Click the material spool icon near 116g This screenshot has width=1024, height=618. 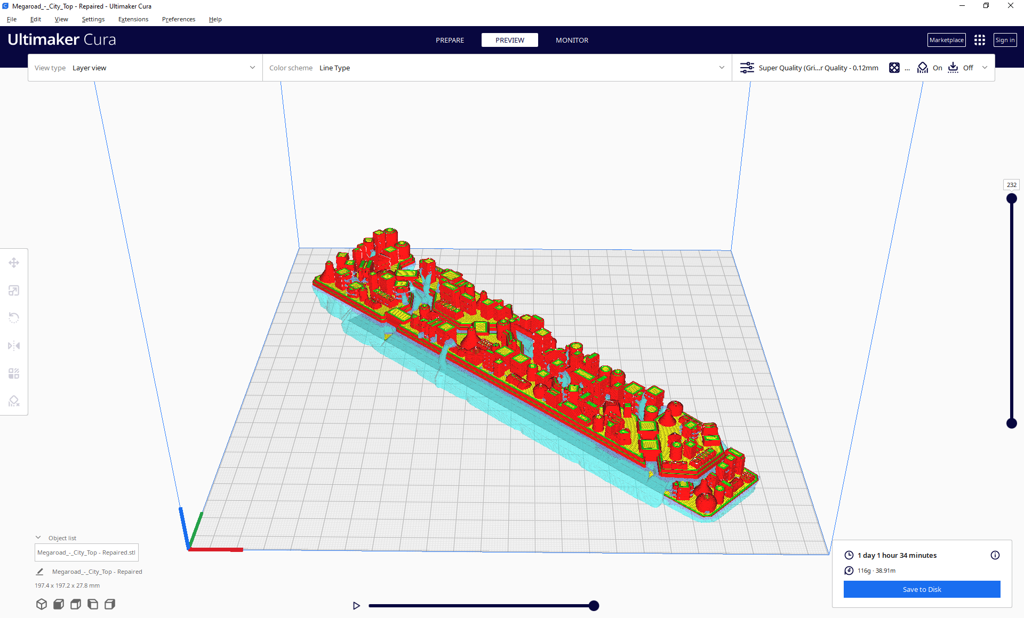849,571
